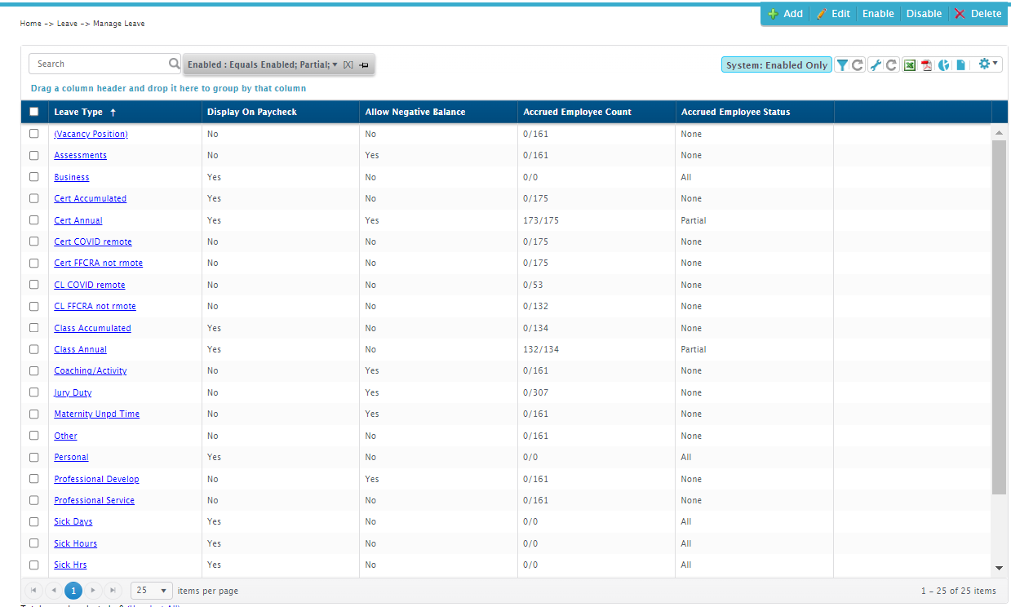Export the grid to Excel
1011x607 pixels.
pos(910,64)
